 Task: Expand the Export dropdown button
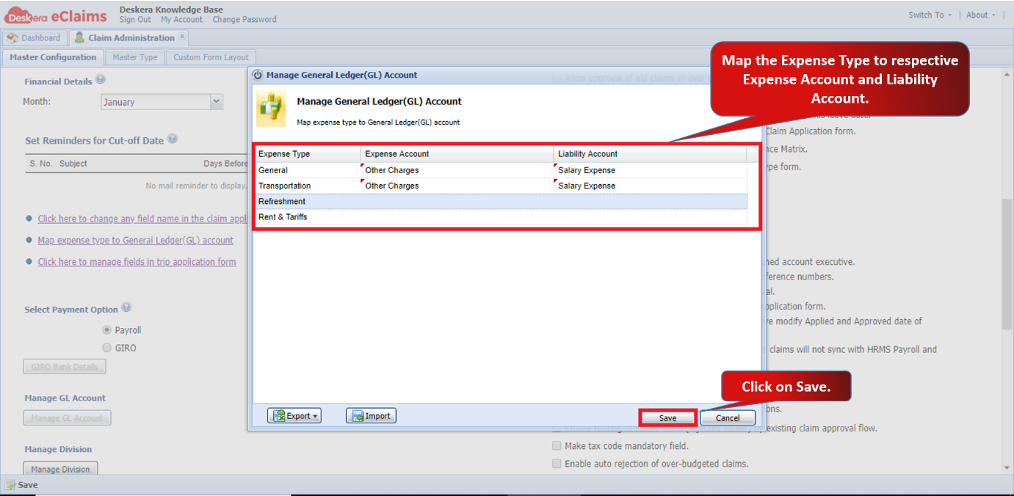(x=294, y=416)
